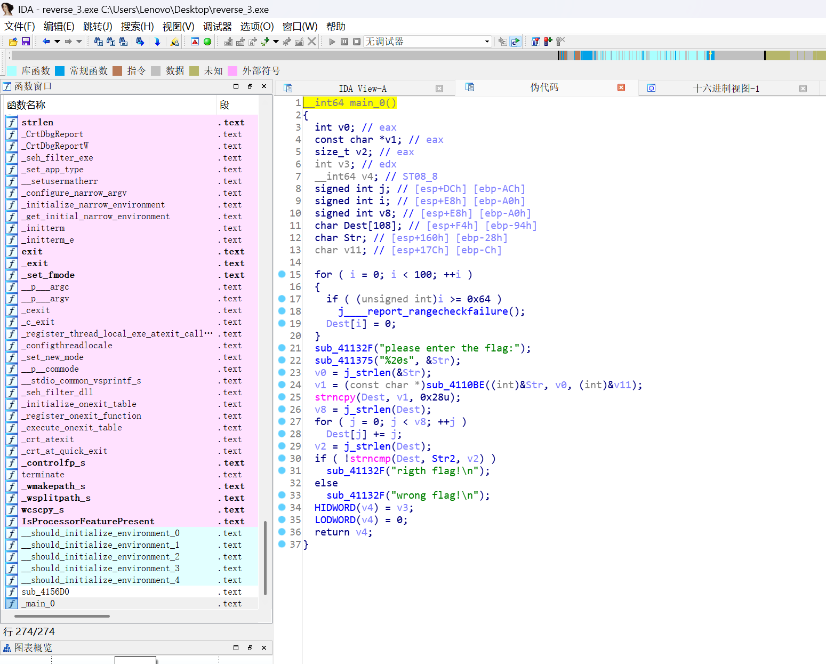Click the start process play button
826x664 pixels.
tap(332, 42)
